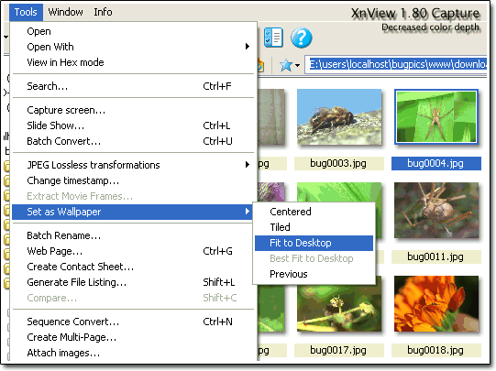Click the bug0011.jpg file name
The height and width of the screenshot is (371, 496).
point(435,256)
